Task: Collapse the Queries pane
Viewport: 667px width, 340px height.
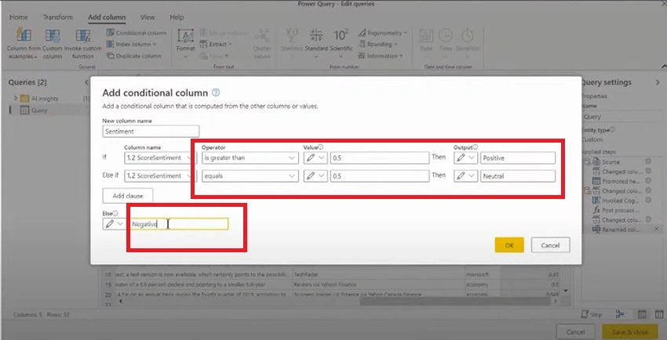Action: tap(86, 82)
